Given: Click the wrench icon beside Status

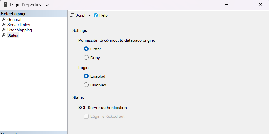Looking at the screenshot, I should (x=4, y=35).
